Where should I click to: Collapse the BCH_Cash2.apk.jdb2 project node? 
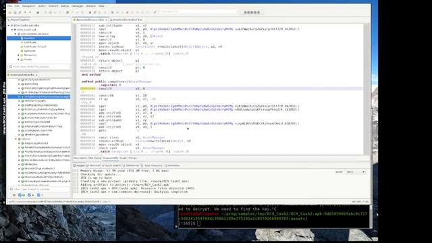[9, 26]
